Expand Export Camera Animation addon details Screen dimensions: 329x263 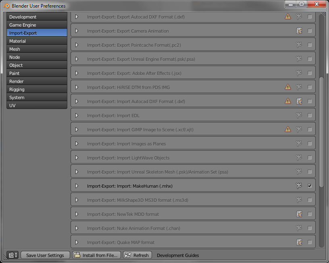[77, 31]
